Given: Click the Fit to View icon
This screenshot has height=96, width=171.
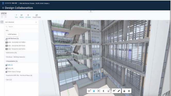Looking at the screenshot, I should (x=99, y=91).
